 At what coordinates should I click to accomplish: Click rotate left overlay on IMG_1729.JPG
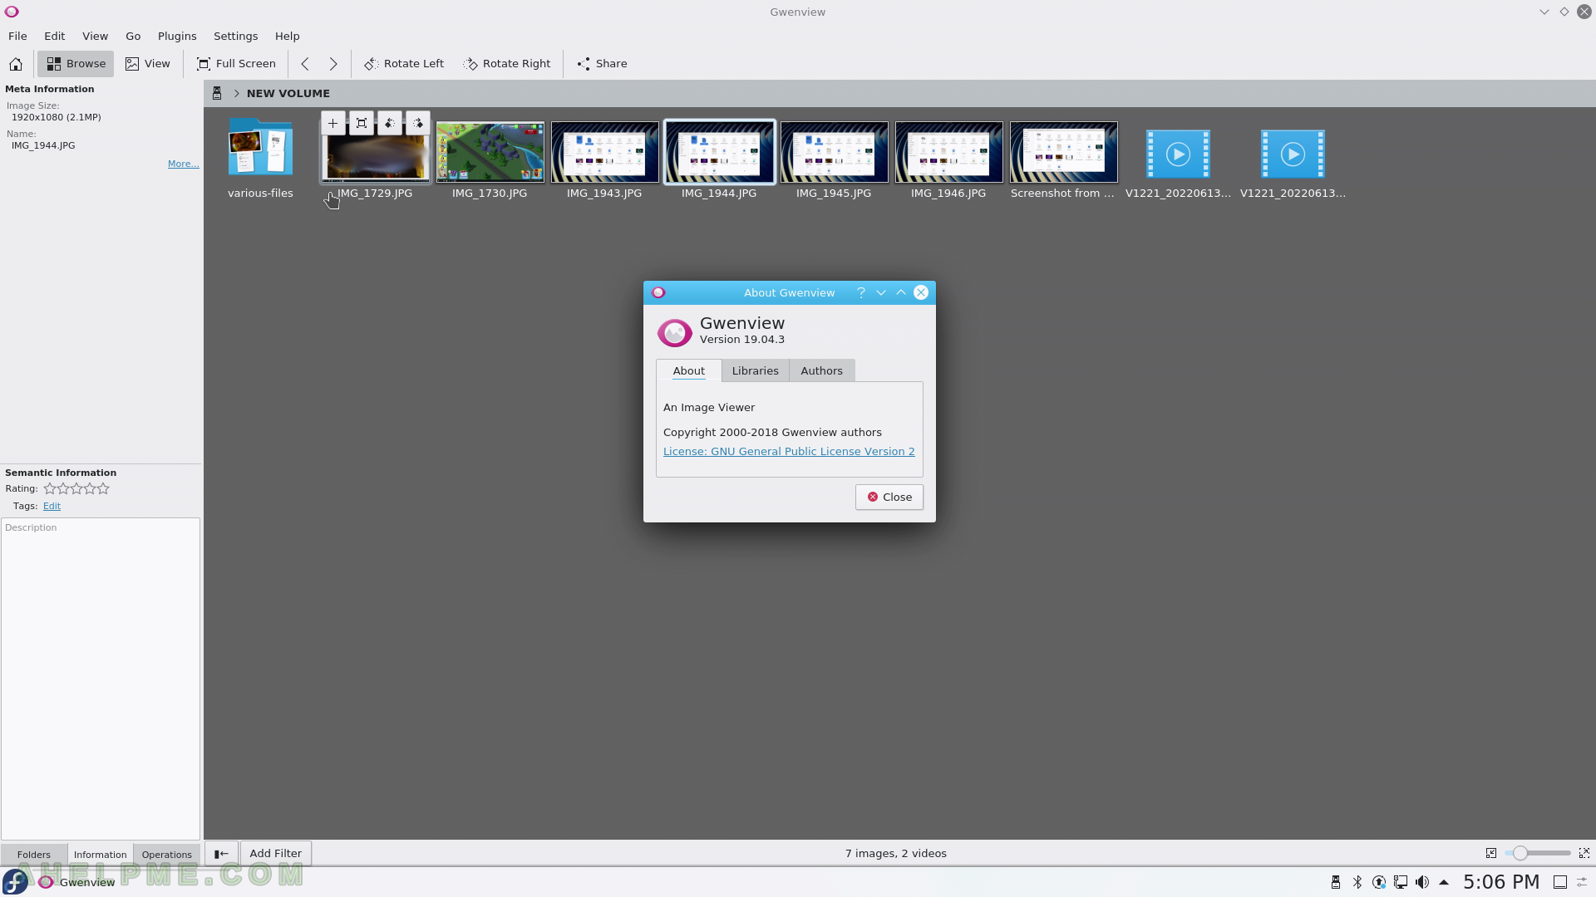(390, 123)
